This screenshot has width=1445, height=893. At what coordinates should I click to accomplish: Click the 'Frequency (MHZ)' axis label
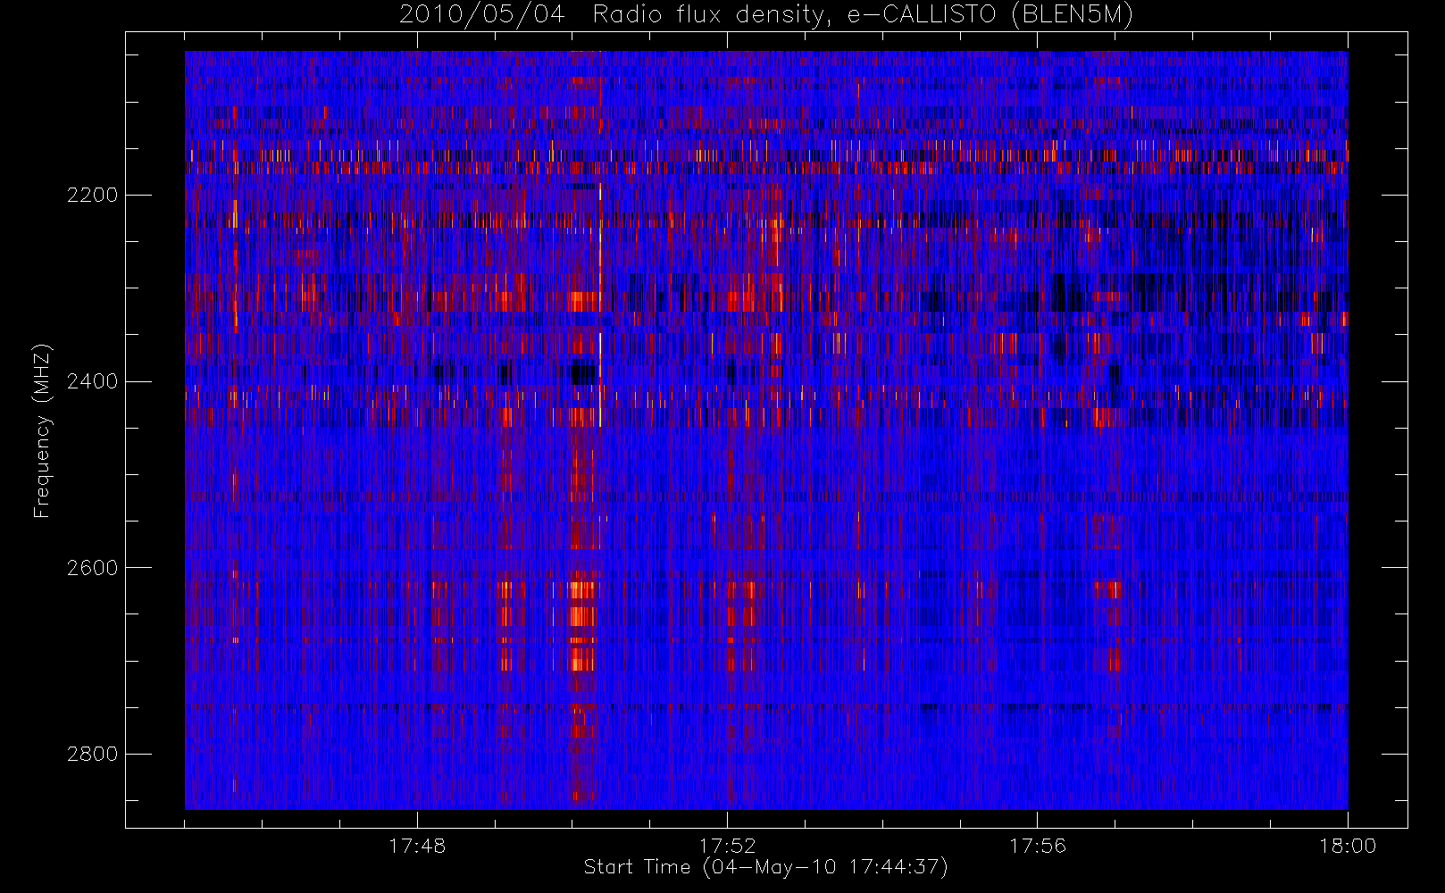point(42,431)
